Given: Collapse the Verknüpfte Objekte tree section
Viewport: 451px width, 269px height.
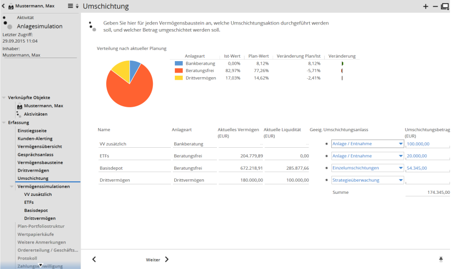Looking at the screenshot, I should coord(4,98).
